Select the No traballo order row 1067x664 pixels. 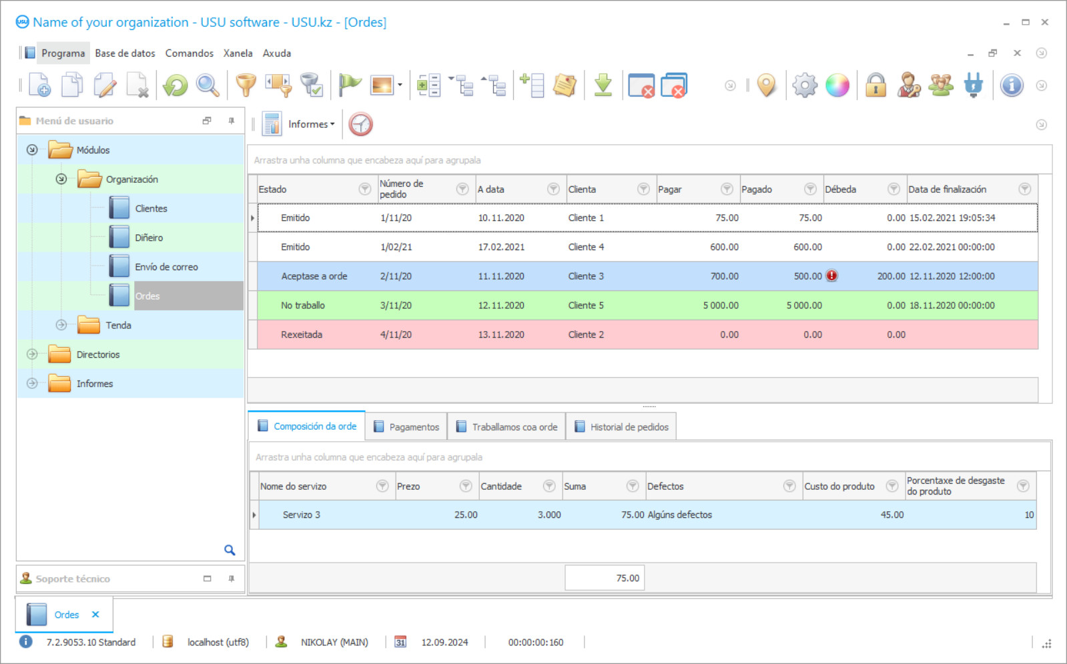[647, 305]
